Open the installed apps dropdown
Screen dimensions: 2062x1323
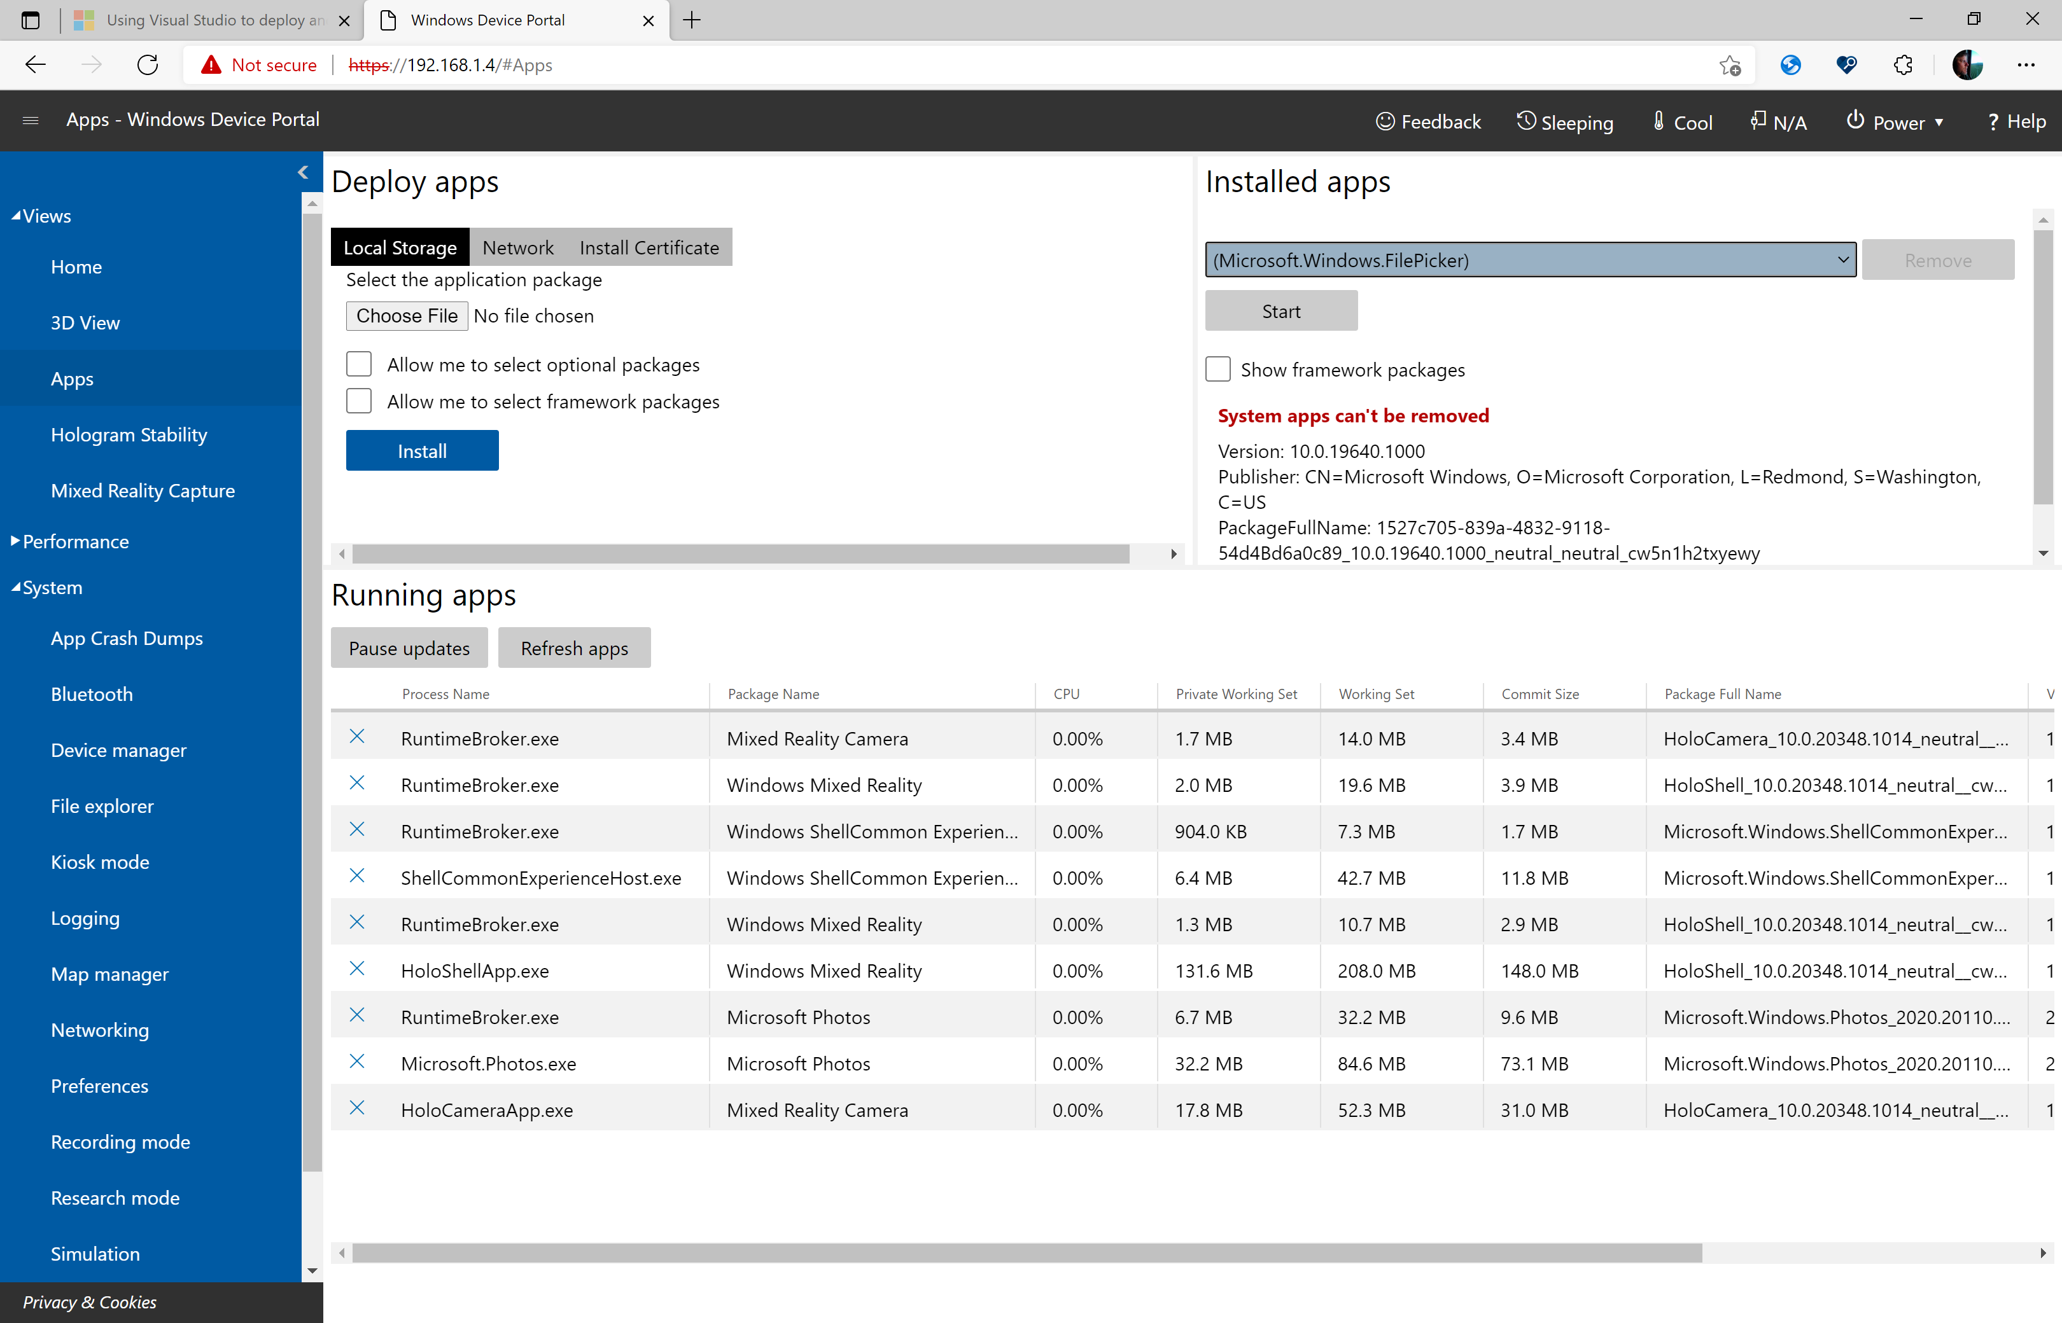click(x=1531, y=260)
